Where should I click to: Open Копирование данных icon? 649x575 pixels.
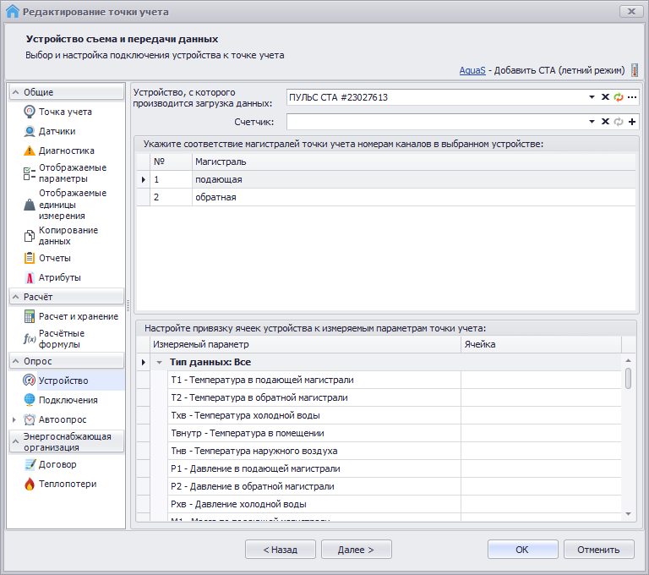[x=30, y=236]
